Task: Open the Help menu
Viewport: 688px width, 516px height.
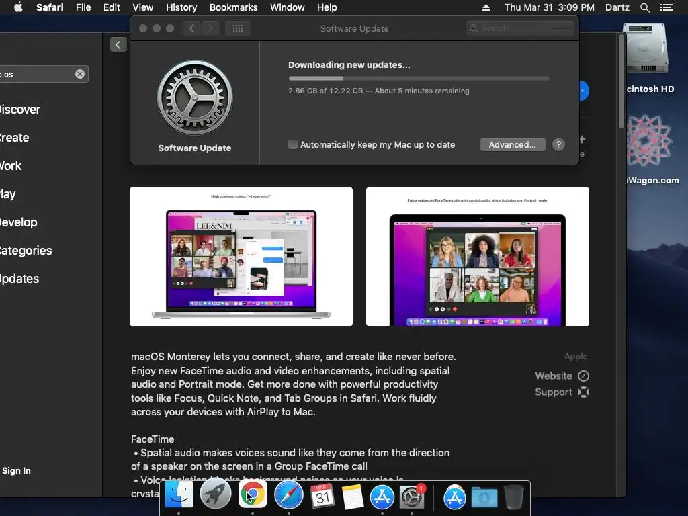Action: pos(327,7)
